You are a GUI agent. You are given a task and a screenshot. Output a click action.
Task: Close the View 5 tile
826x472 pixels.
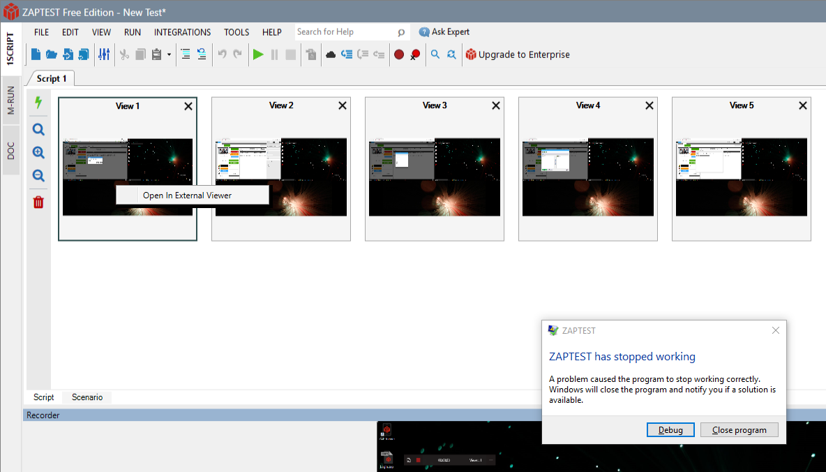tap(803, 105)
